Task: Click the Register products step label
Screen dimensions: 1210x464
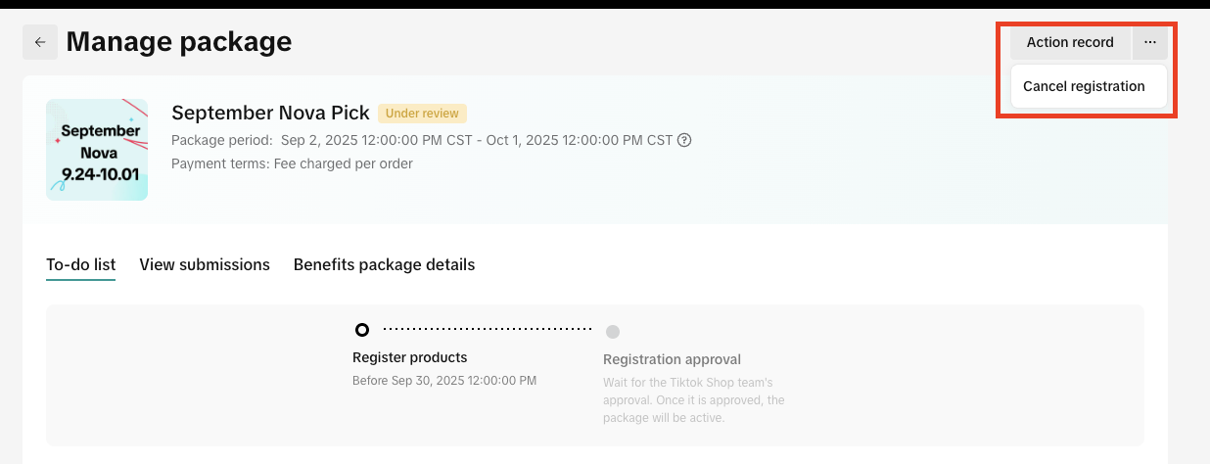Action: (409, 357)
